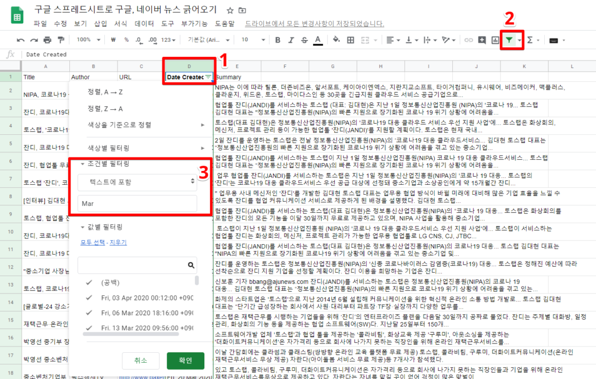This screenshot has width=596, height=379.
Task: Open 데이터 menu
Action: (144, 24)
